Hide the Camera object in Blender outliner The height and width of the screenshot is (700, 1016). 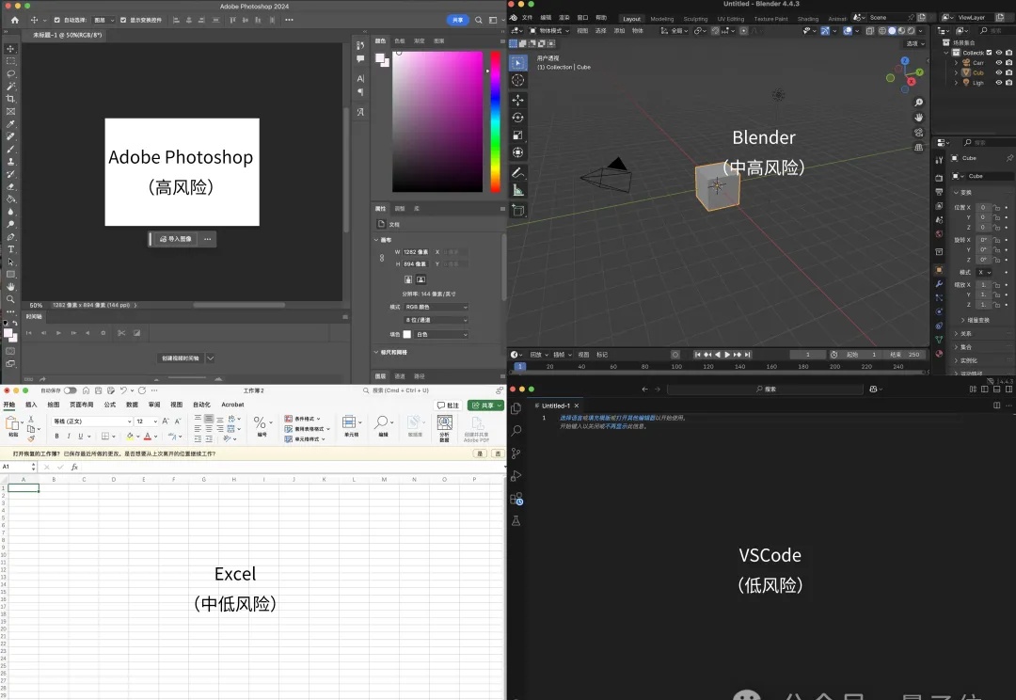coord(998,63)
